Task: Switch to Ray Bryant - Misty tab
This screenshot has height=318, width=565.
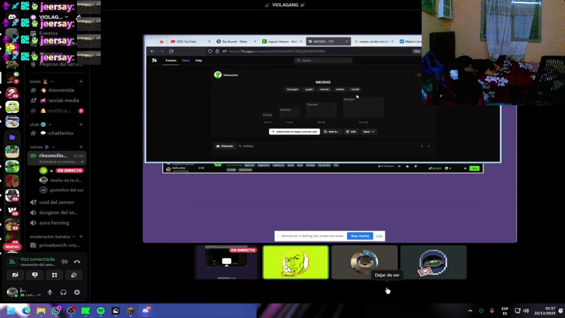Action: pyautogui.click(x=236, y=42)
